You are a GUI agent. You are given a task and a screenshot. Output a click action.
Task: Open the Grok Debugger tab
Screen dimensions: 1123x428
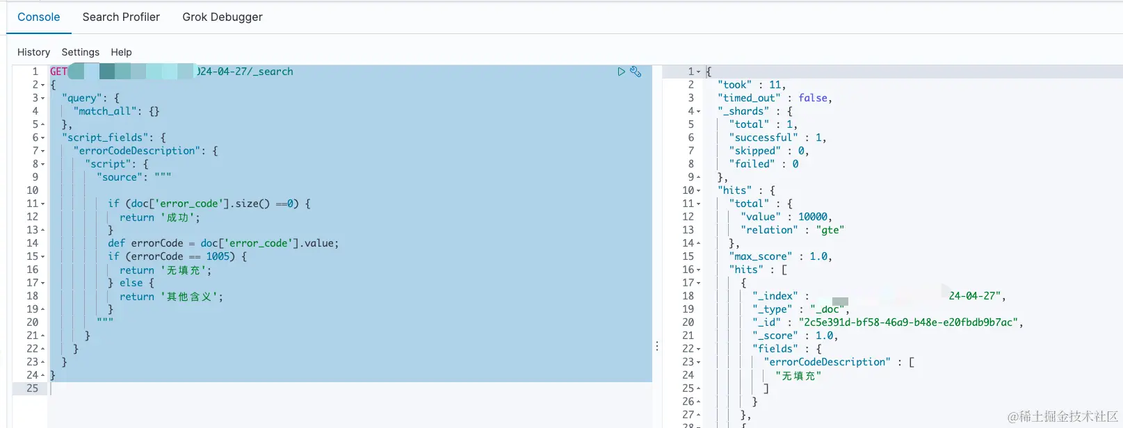[223, 17]
